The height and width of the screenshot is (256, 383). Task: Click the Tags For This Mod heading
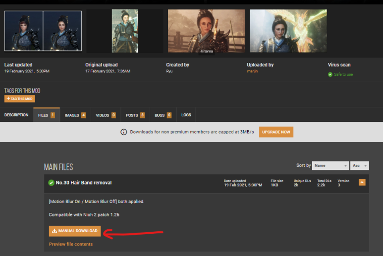coord(22,91)
